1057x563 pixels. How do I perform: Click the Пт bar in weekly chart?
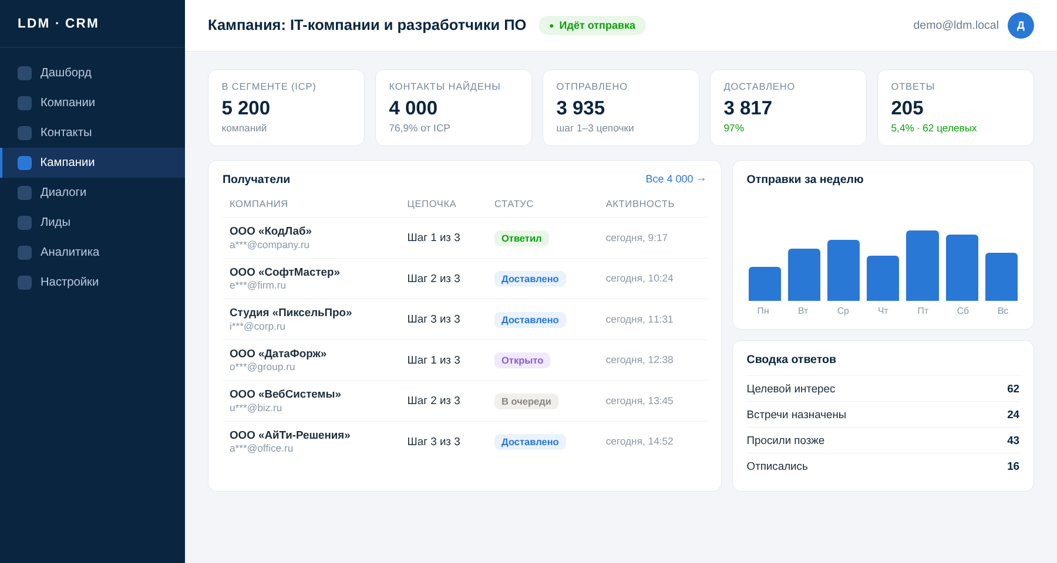tap(923, 266)
